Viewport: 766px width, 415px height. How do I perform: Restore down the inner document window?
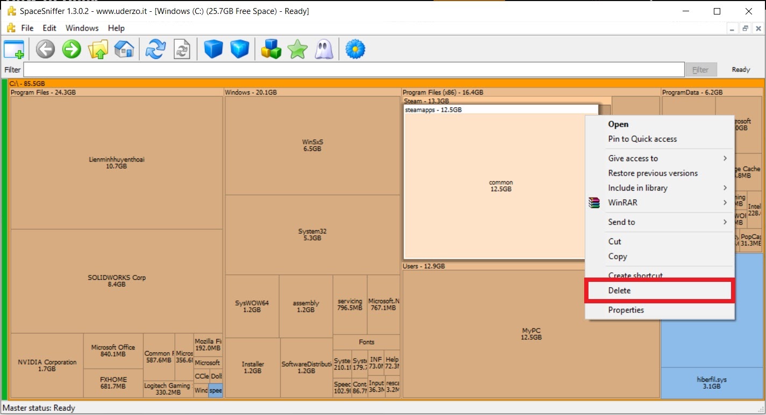point(745,28)
